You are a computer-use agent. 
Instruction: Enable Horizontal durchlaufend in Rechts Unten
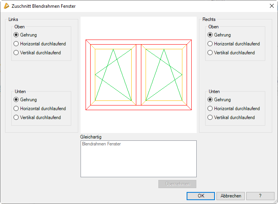(x=210, y=109)
